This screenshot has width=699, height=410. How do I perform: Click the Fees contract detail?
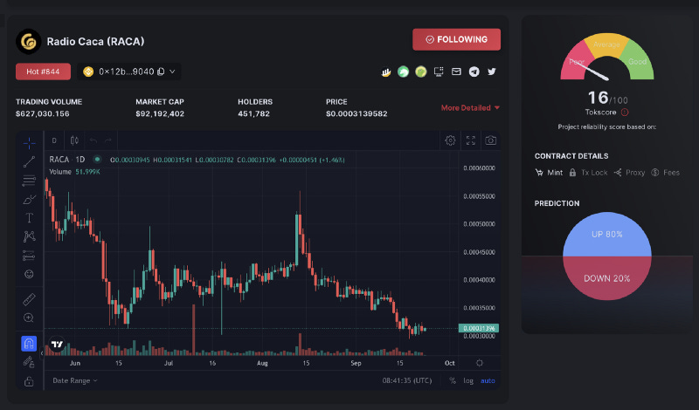click(x=665, y=173)
